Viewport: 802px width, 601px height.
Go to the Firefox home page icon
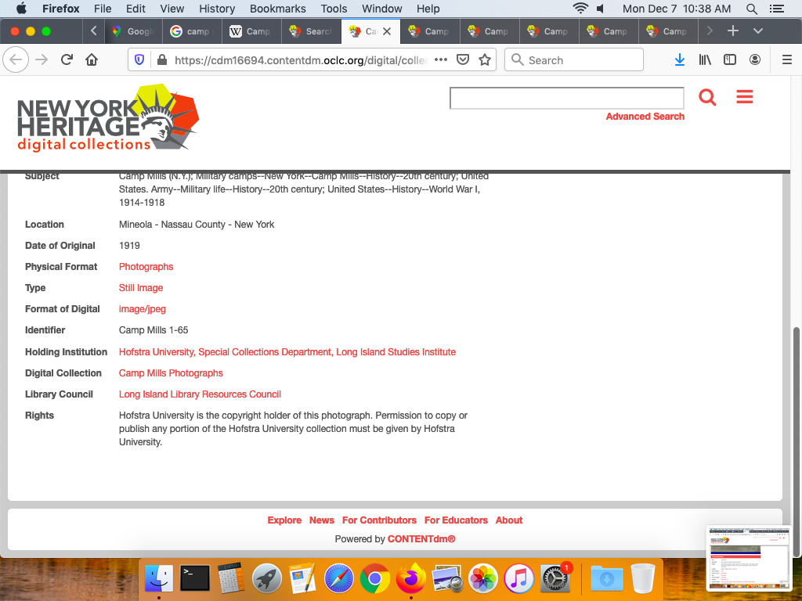[92, 60]
